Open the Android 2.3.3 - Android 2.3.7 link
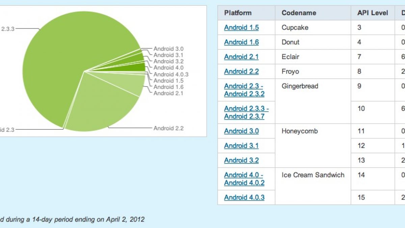Viewport: 405px width, 228px height. 246,112
